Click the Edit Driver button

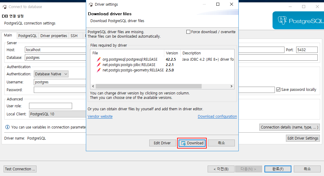[x=162, y=143]
